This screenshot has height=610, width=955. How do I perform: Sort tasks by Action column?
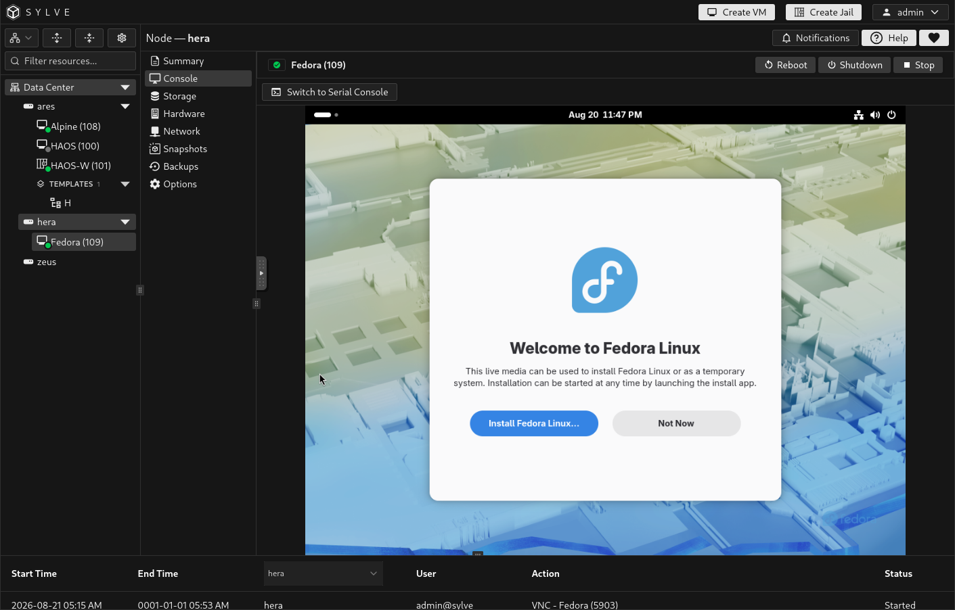(x=546, y=573)
